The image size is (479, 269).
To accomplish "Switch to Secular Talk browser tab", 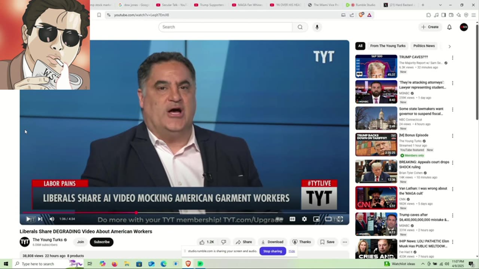I will [171, 5].
